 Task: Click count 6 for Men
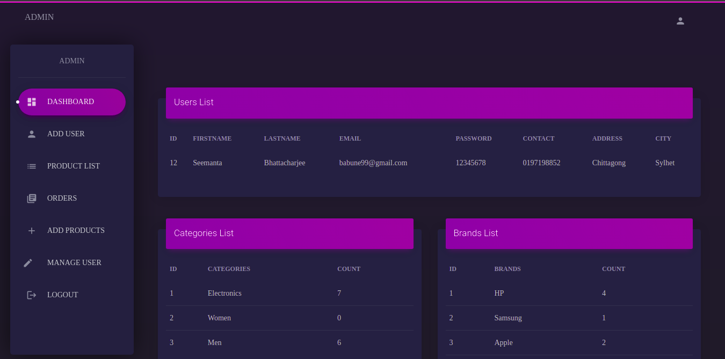(x=339, y=343)
